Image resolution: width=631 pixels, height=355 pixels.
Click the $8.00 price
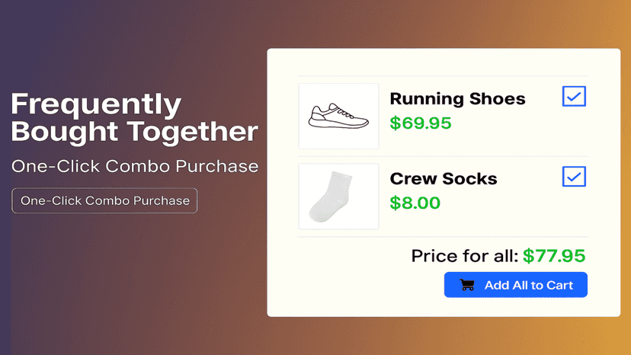click(415, 203)
